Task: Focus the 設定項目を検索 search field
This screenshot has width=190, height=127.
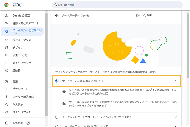Action: [117, 5]
